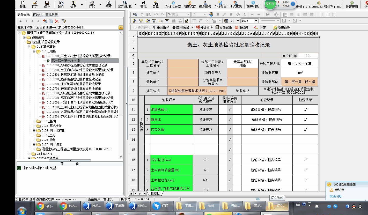The height and width of the screenshot is (215, 368).
Task: Click the 保存 (Save) toolbar icon
Action: pyautogui.click(x=47, y=4)
